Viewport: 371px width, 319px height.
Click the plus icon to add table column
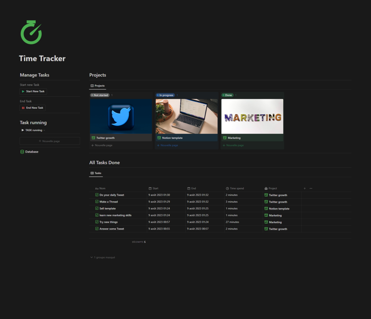point(305,188)
